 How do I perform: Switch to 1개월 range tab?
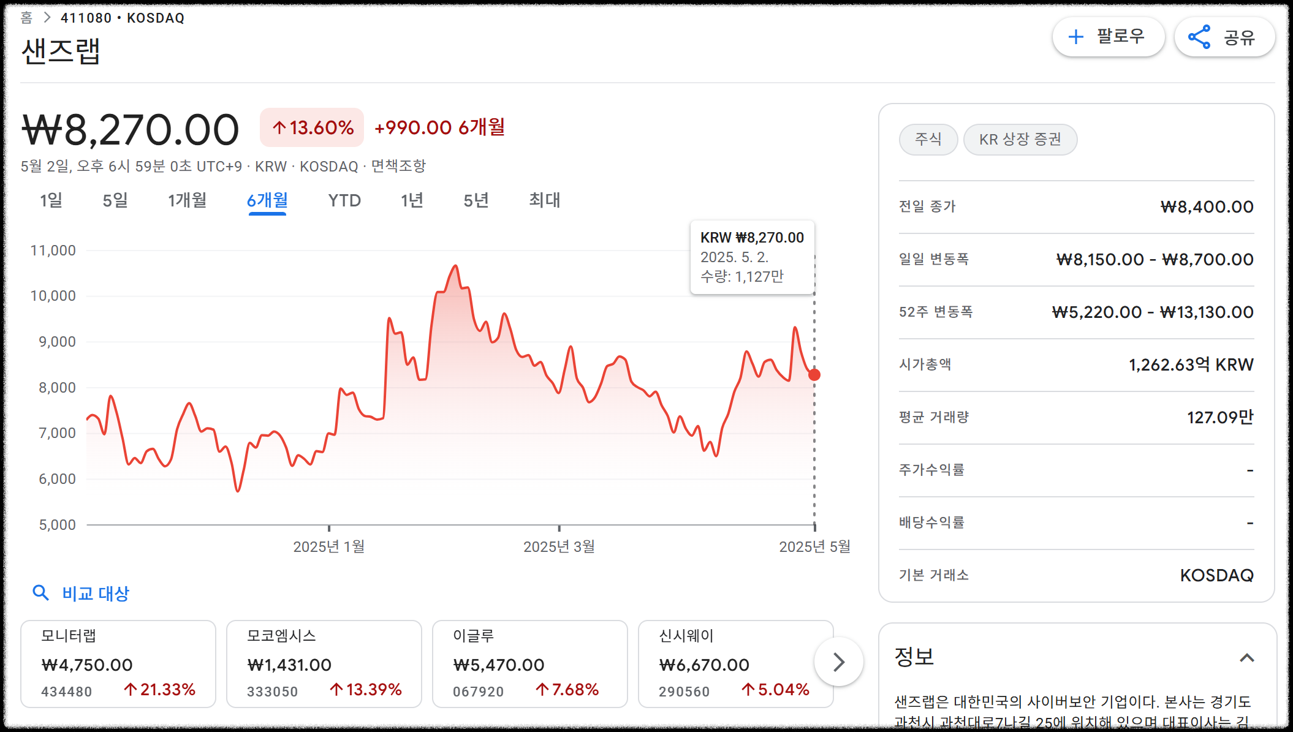click(188, 200)
